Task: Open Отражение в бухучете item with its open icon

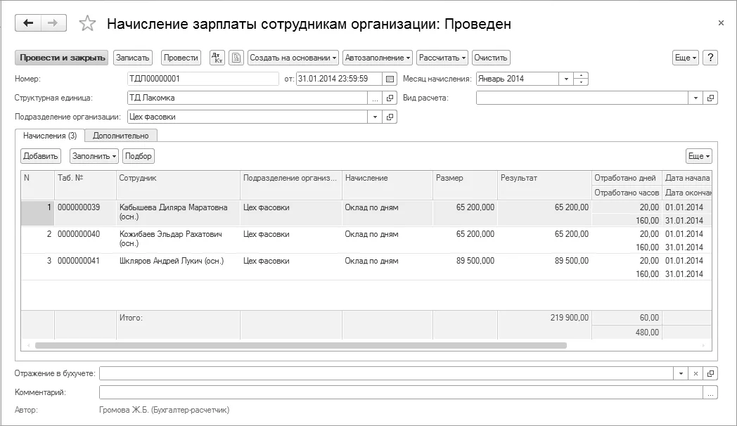Action: click(710, 374)
